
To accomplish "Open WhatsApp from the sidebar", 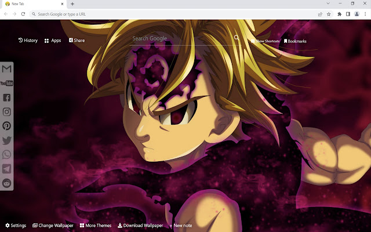I will click(6, 155).
